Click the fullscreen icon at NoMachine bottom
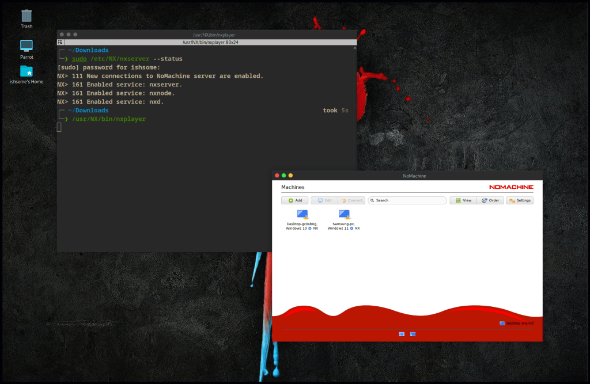The image size is (590, 384). coord(402,334)
